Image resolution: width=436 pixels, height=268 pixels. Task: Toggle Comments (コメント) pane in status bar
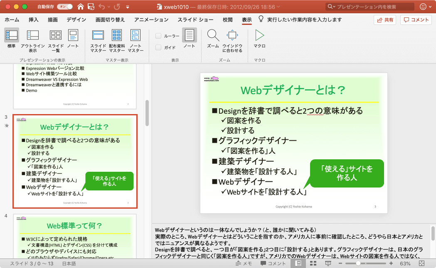pyautogui.click(x=273, y=263)
